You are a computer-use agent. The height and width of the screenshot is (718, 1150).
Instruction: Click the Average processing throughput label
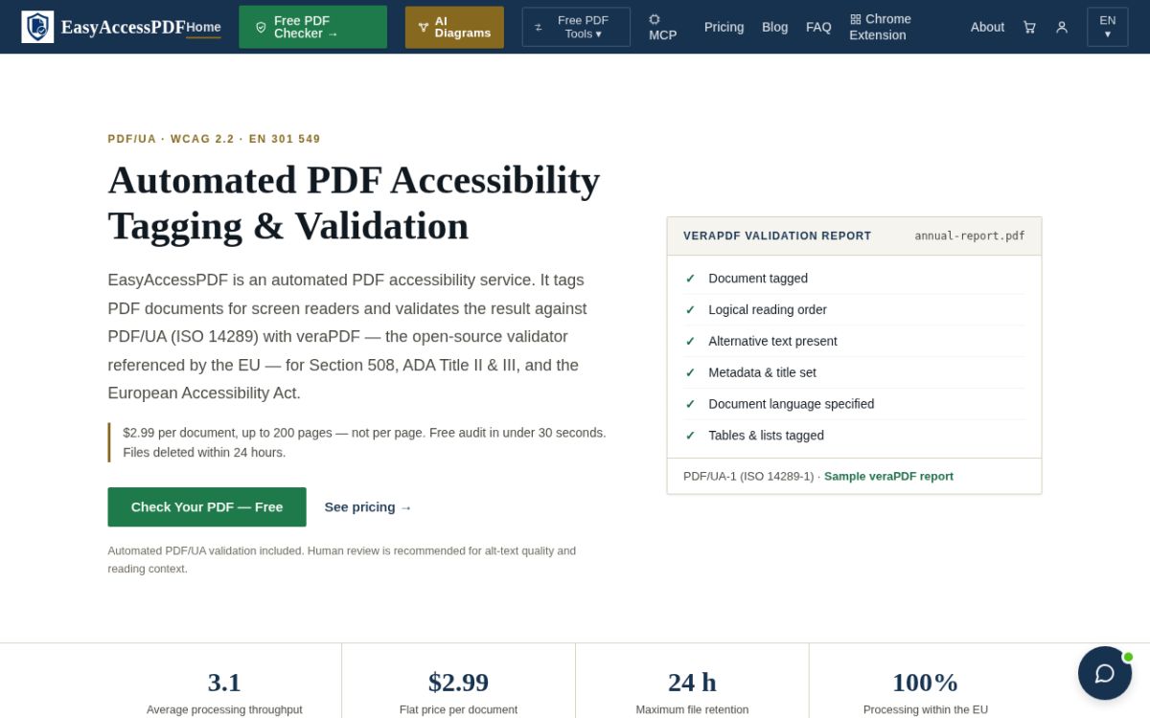click(224, 709)
